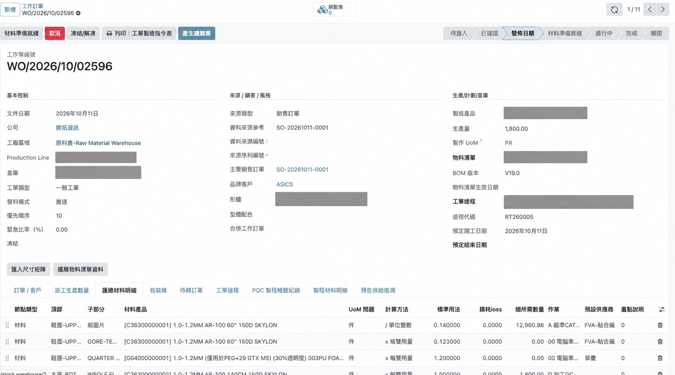Viewport: 675px width, 375px height.
Task: Switch to the PQC 製程檢驗紀錄 tab
Action: (x=276, y=290)
